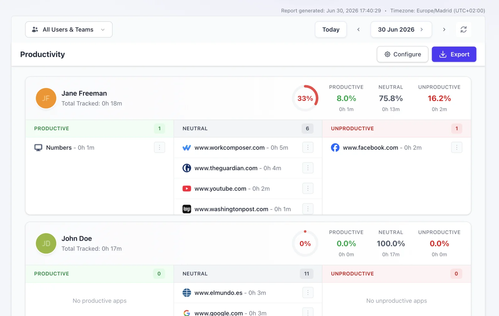This screenshot has width=499, height=316.
Task: Click Jane Freeman's JF avatar
Action: tap(46, 98)
